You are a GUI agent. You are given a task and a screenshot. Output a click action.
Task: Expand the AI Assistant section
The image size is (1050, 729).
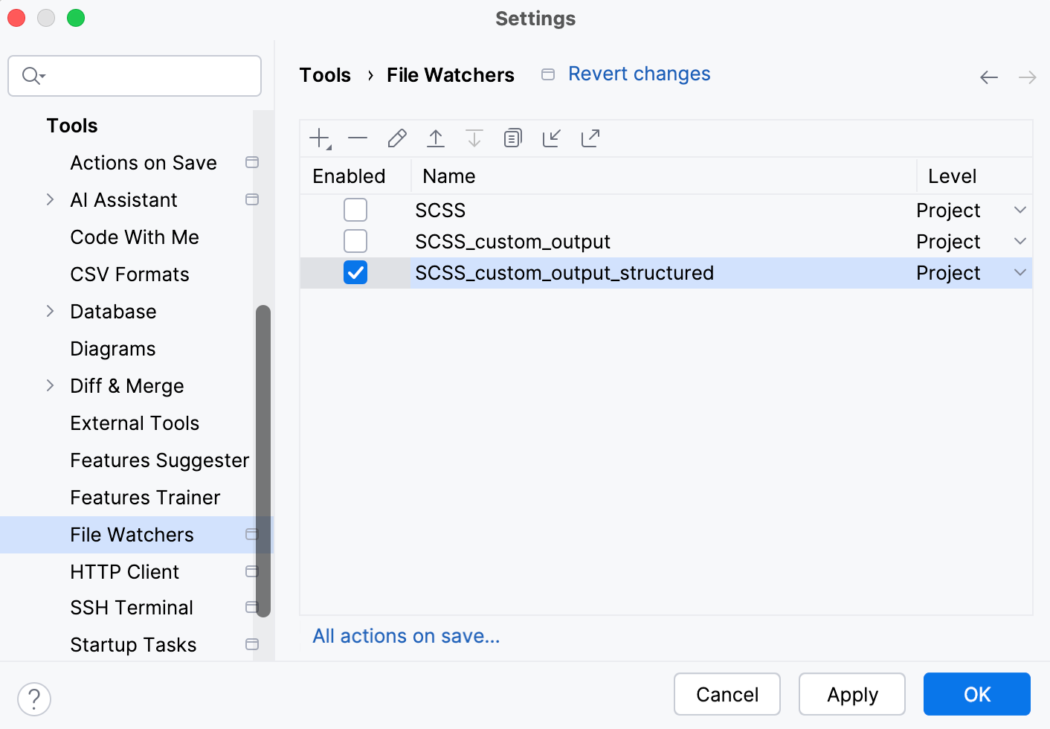(x=50, y=199)
